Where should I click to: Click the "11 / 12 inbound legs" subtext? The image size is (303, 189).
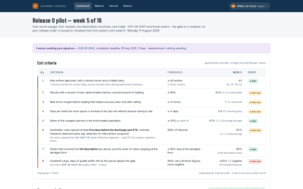[x=231, y=134]
